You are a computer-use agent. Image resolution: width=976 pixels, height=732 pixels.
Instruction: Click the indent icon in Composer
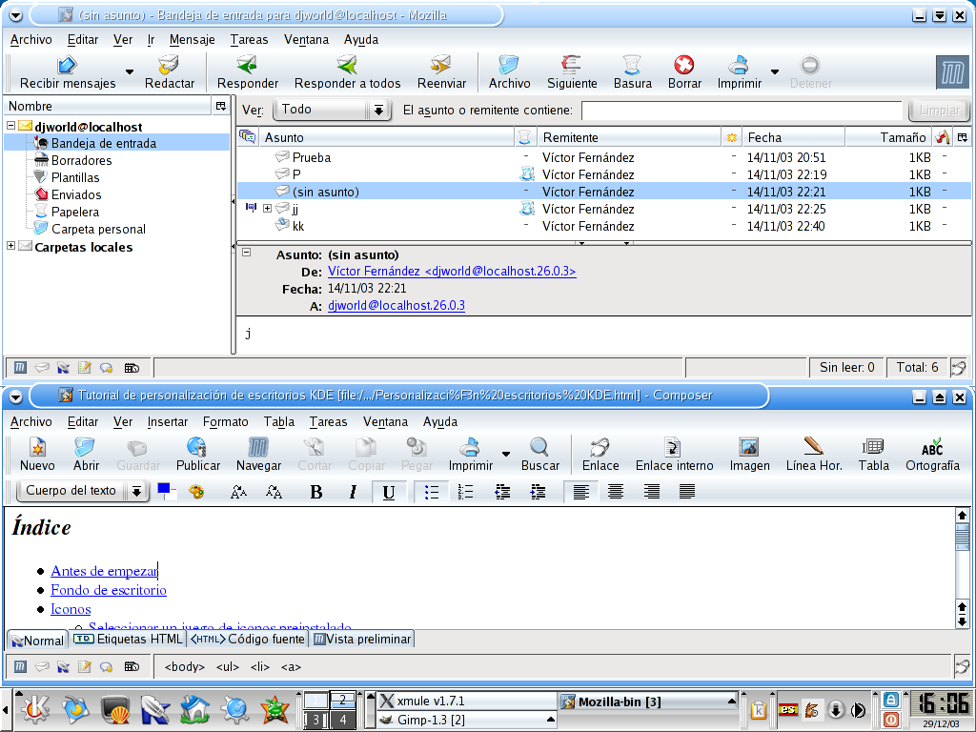pos(538,493)
